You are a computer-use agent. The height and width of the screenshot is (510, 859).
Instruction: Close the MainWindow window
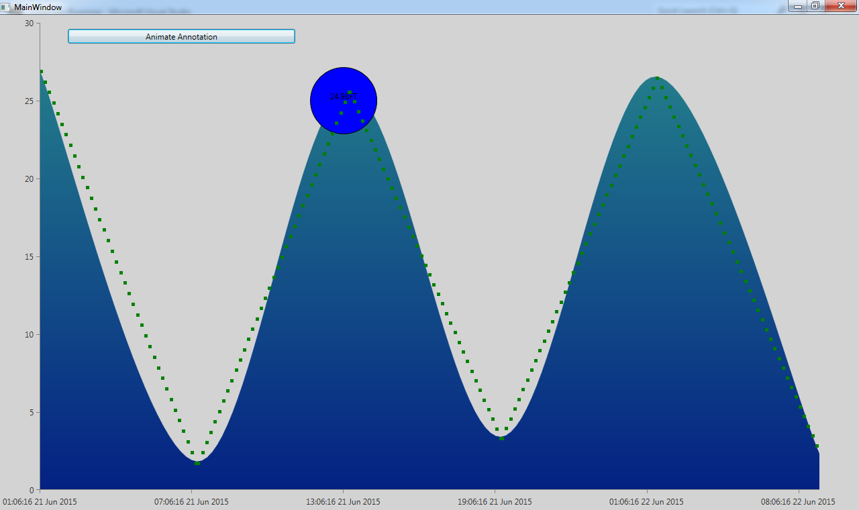(841, 5)
